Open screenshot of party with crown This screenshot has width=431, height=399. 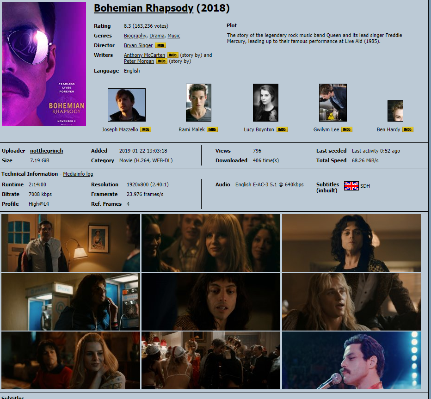point(211,360)
